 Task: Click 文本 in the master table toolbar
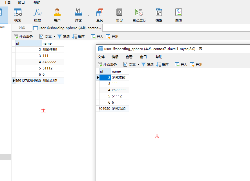tap(46, 37)
